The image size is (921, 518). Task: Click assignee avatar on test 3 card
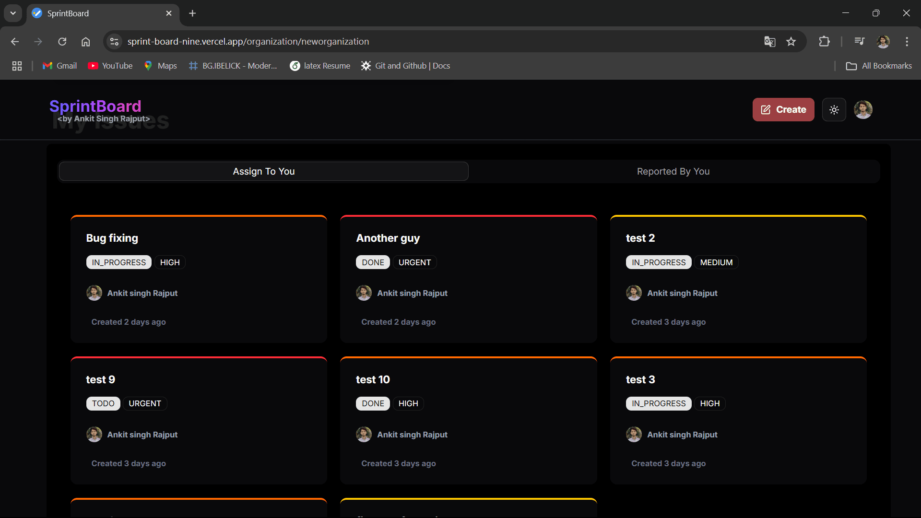(634, 434)
